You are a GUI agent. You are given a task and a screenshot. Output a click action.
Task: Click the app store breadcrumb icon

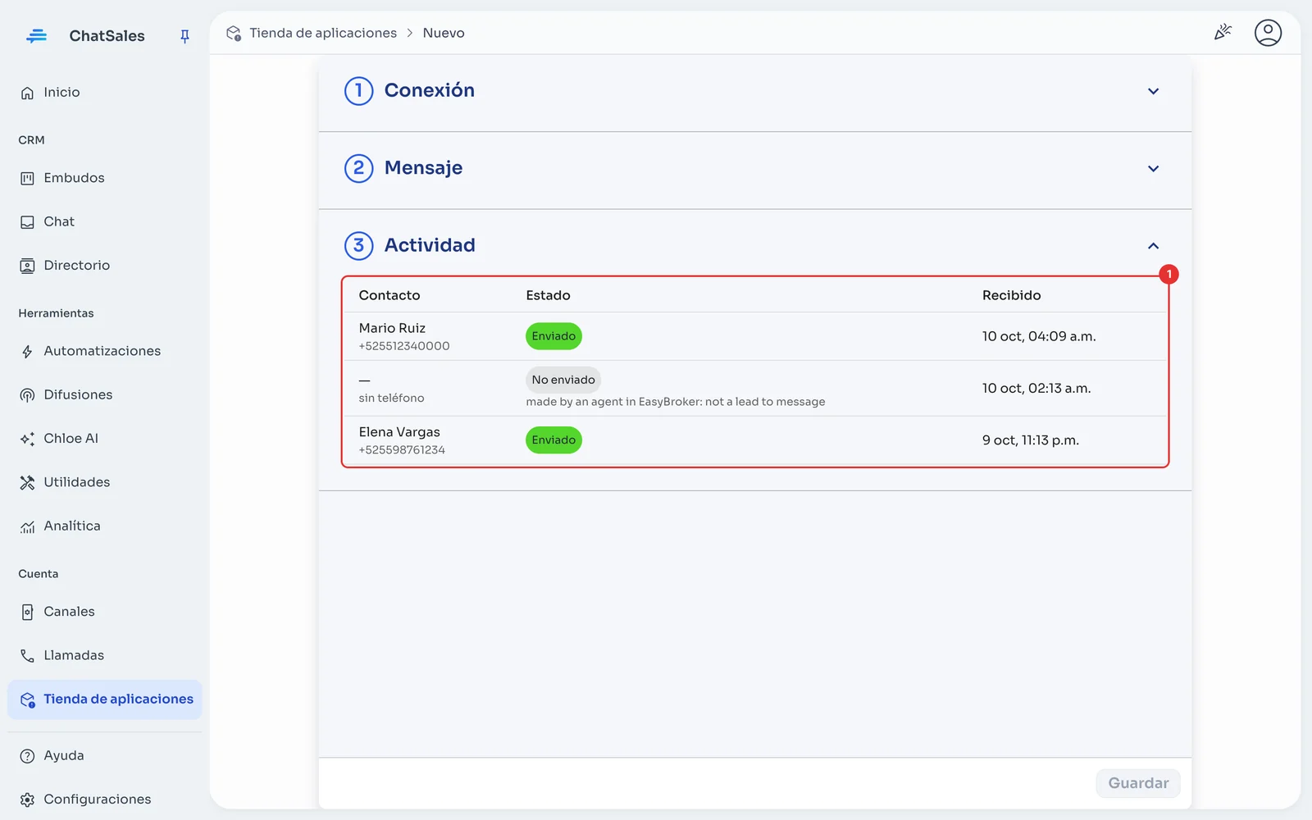point(234,34)
